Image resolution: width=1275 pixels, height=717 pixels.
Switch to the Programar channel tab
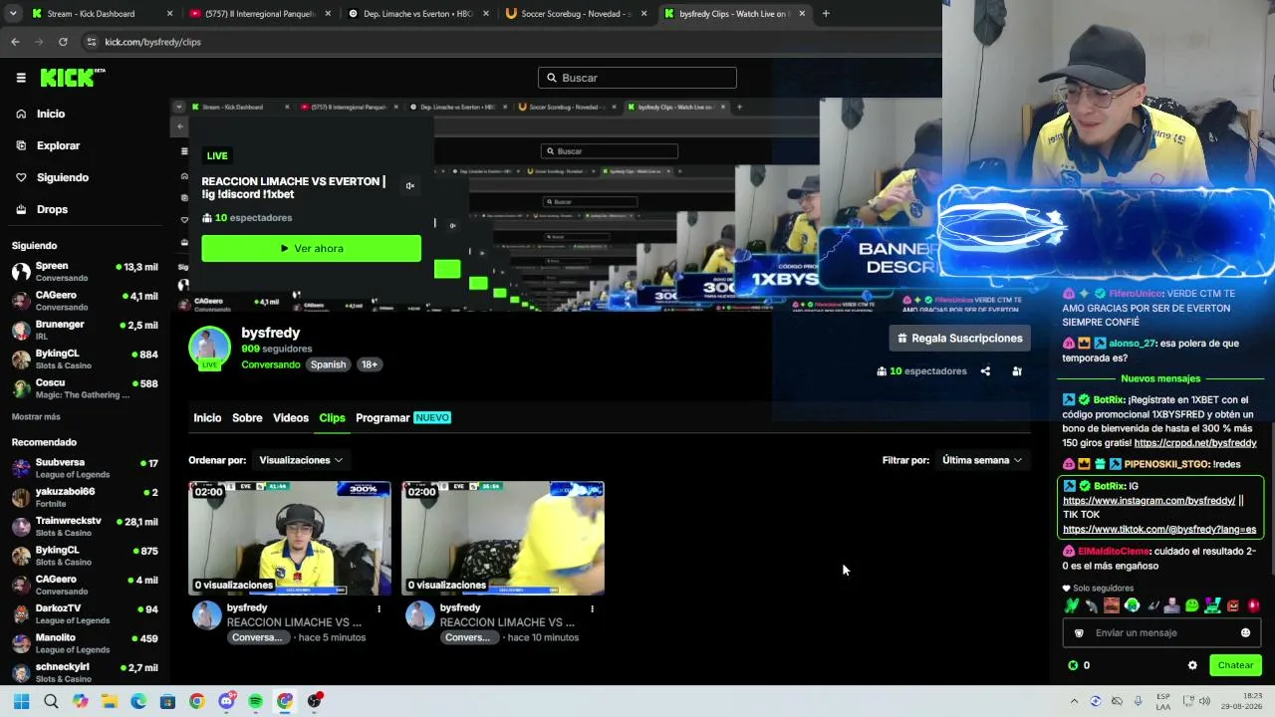tap(403, 418)
